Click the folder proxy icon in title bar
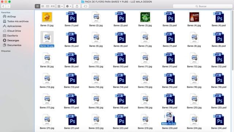Image resolution: width=234 pixels, height=132 pixels. coord(83,2)
